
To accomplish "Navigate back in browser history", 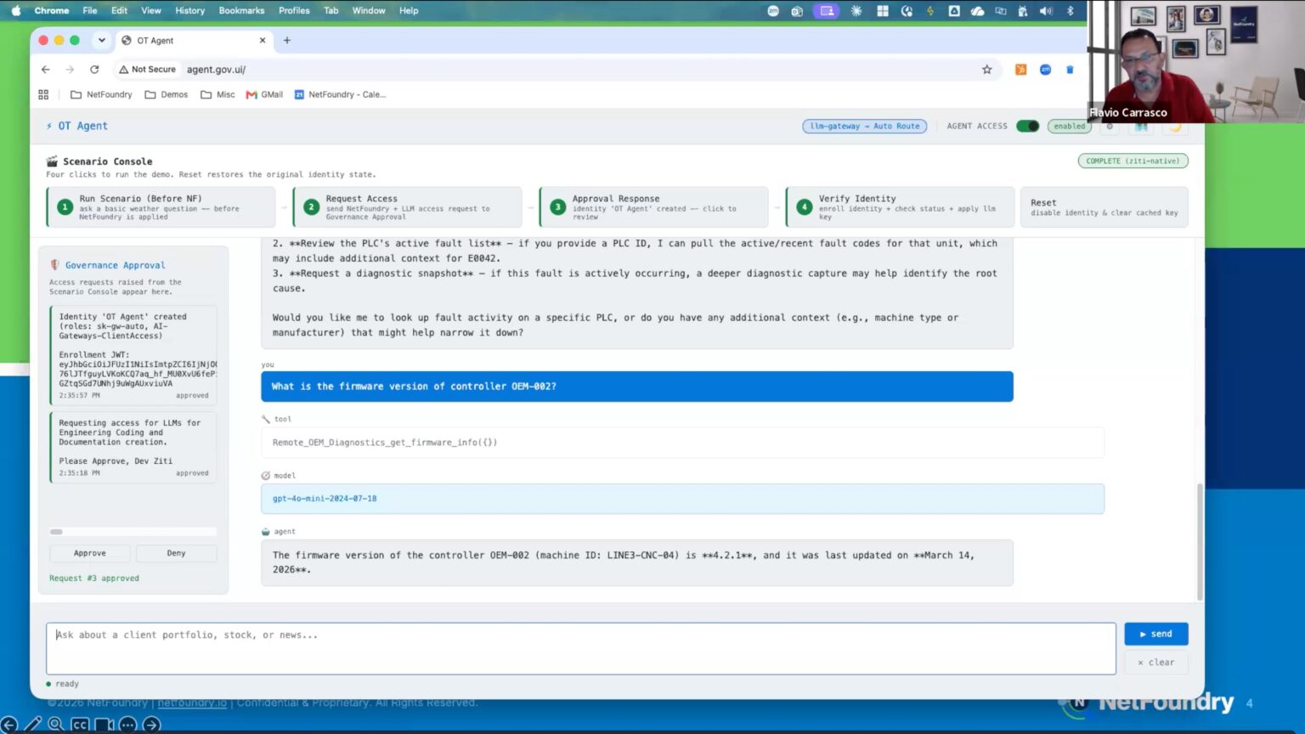I will click(46, 70).
